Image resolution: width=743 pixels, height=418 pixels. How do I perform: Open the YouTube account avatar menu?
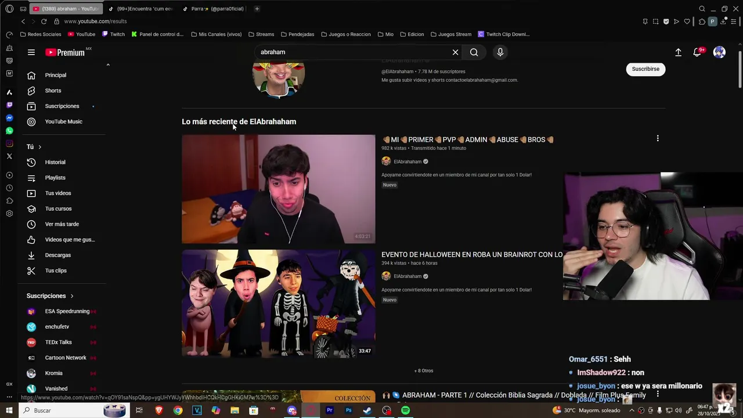[719, 52]
